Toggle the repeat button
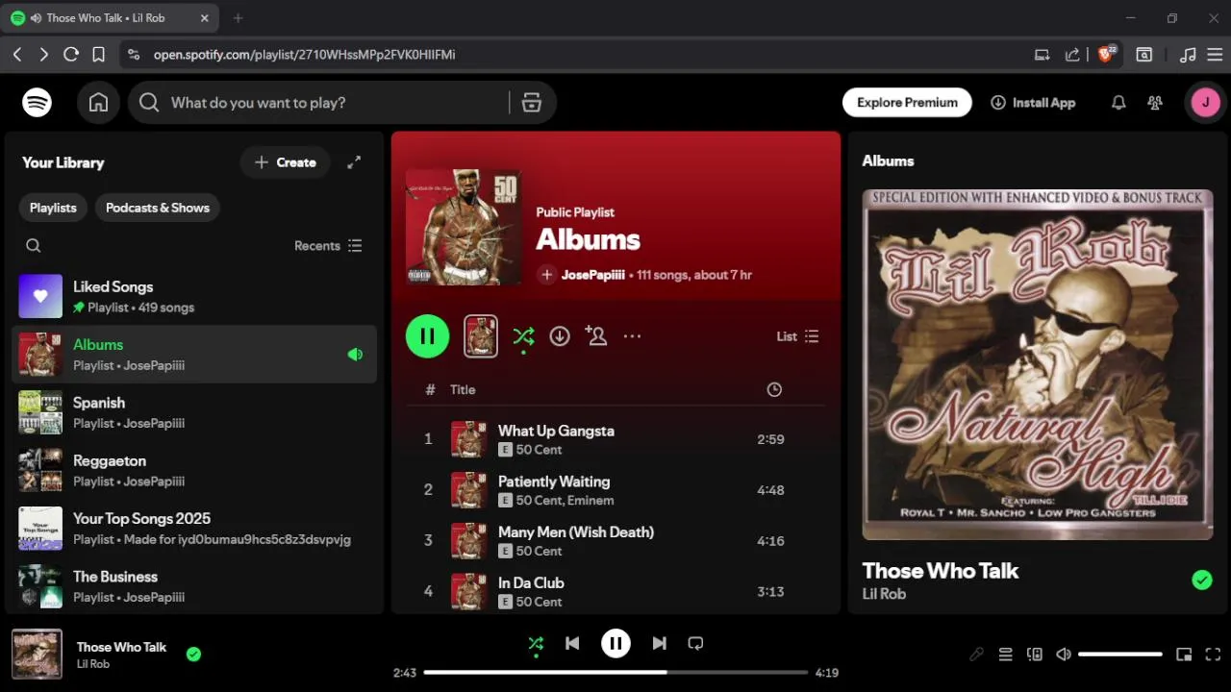This screenshot has width=1231, height=692. [x=695, y=644]
